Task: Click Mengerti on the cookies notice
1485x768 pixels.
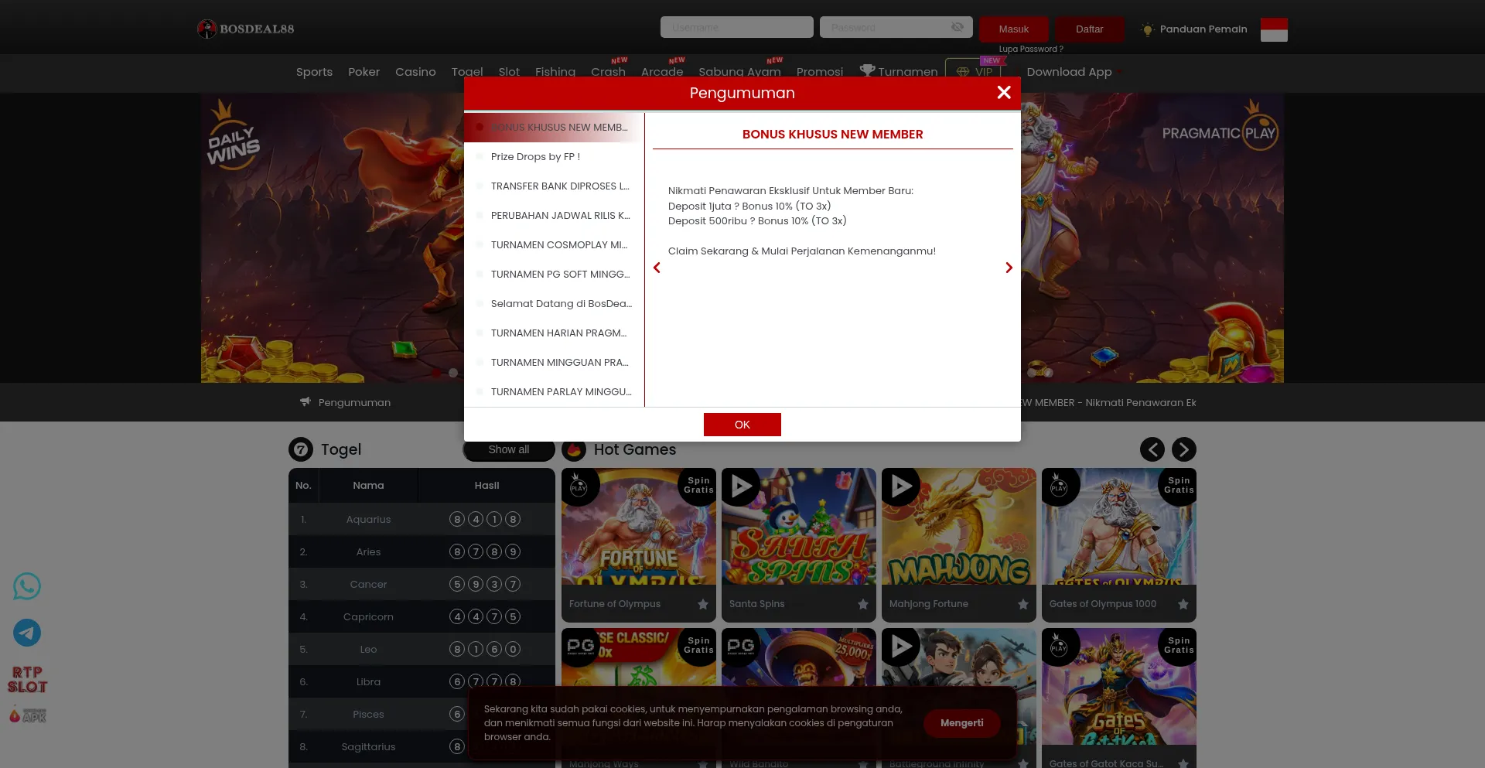Action: 961,723
